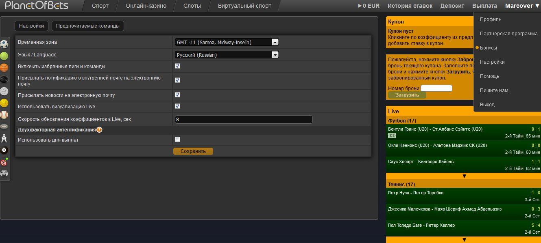Viewport: 541px width, 243px height.
Task: Expand more live Футбол matches arrow
Action: 464,176
